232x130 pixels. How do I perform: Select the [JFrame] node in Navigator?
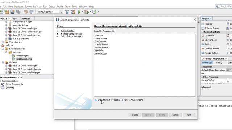click(10, 87)
